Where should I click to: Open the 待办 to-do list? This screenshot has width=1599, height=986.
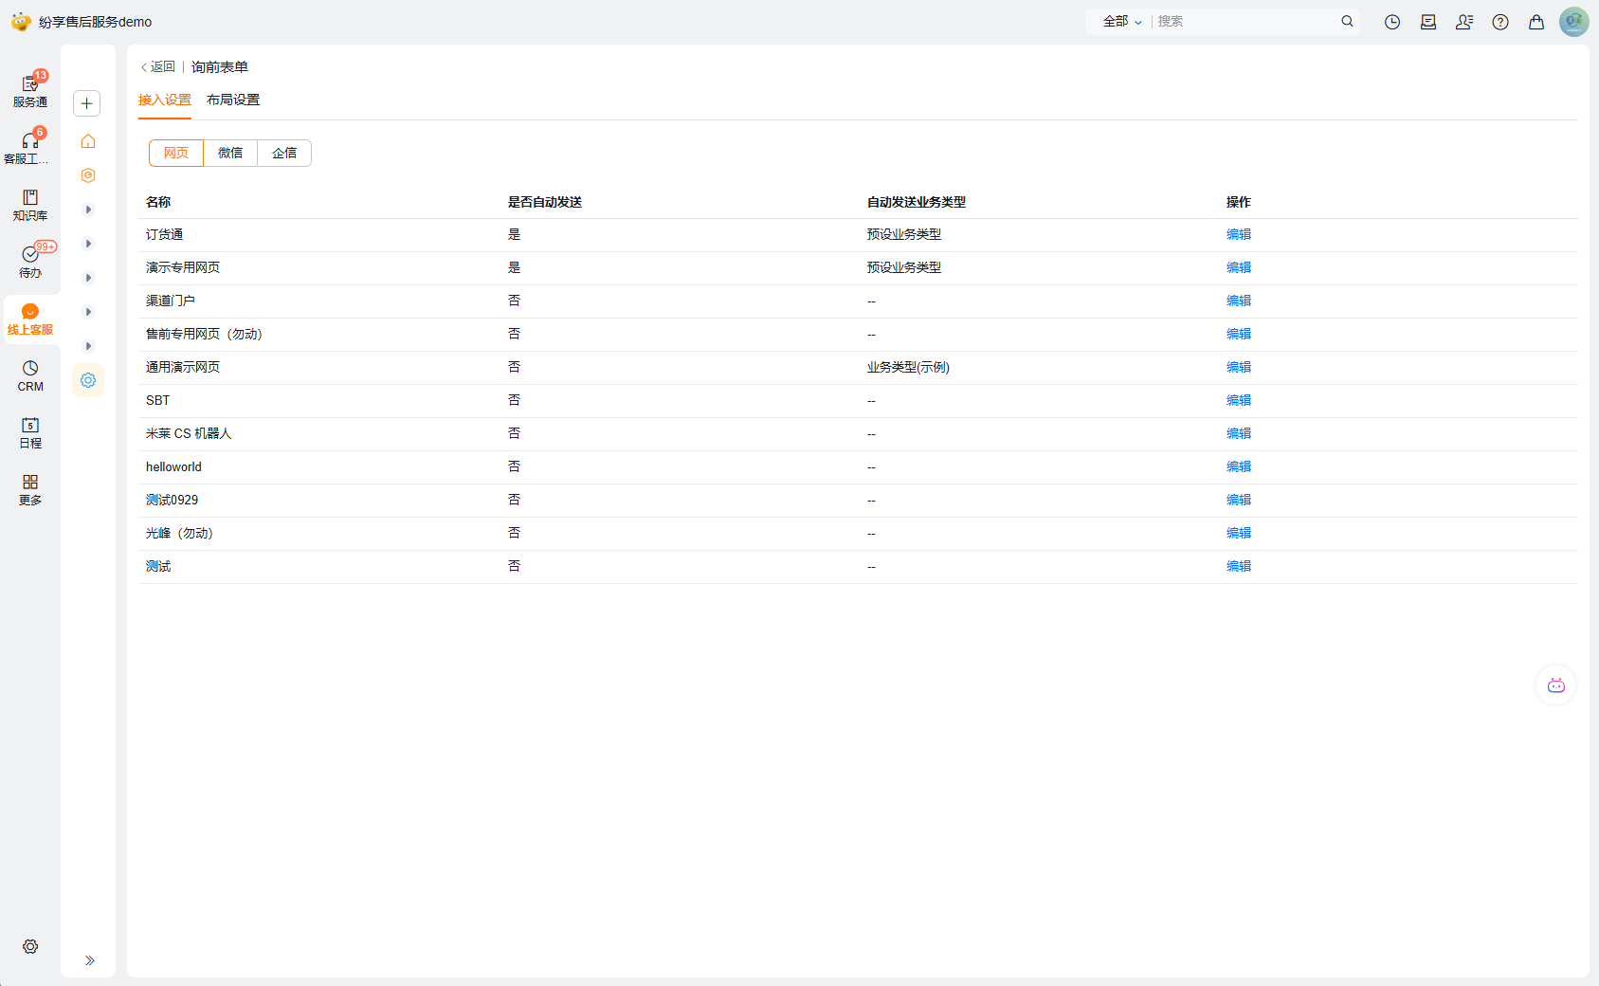pyautogui.click(x=30, y=261)
